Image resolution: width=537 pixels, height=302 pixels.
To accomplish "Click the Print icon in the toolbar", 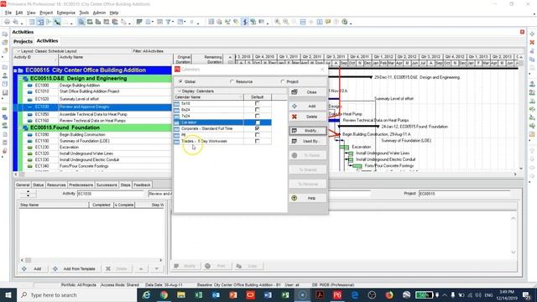I will pos(7,22).
